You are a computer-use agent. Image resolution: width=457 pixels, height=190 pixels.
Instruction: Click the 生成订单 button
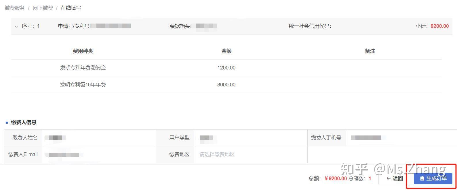pos(433,179)
